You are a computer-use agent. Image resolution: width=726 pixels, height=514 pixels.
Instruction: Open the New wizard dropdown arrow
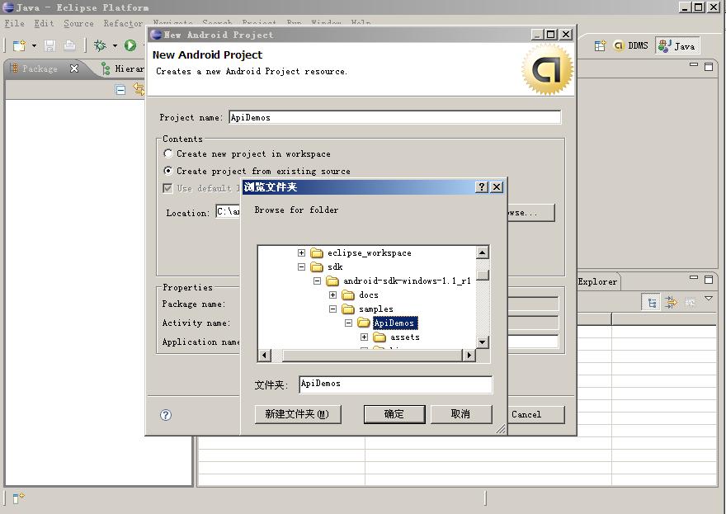point(34,46)
